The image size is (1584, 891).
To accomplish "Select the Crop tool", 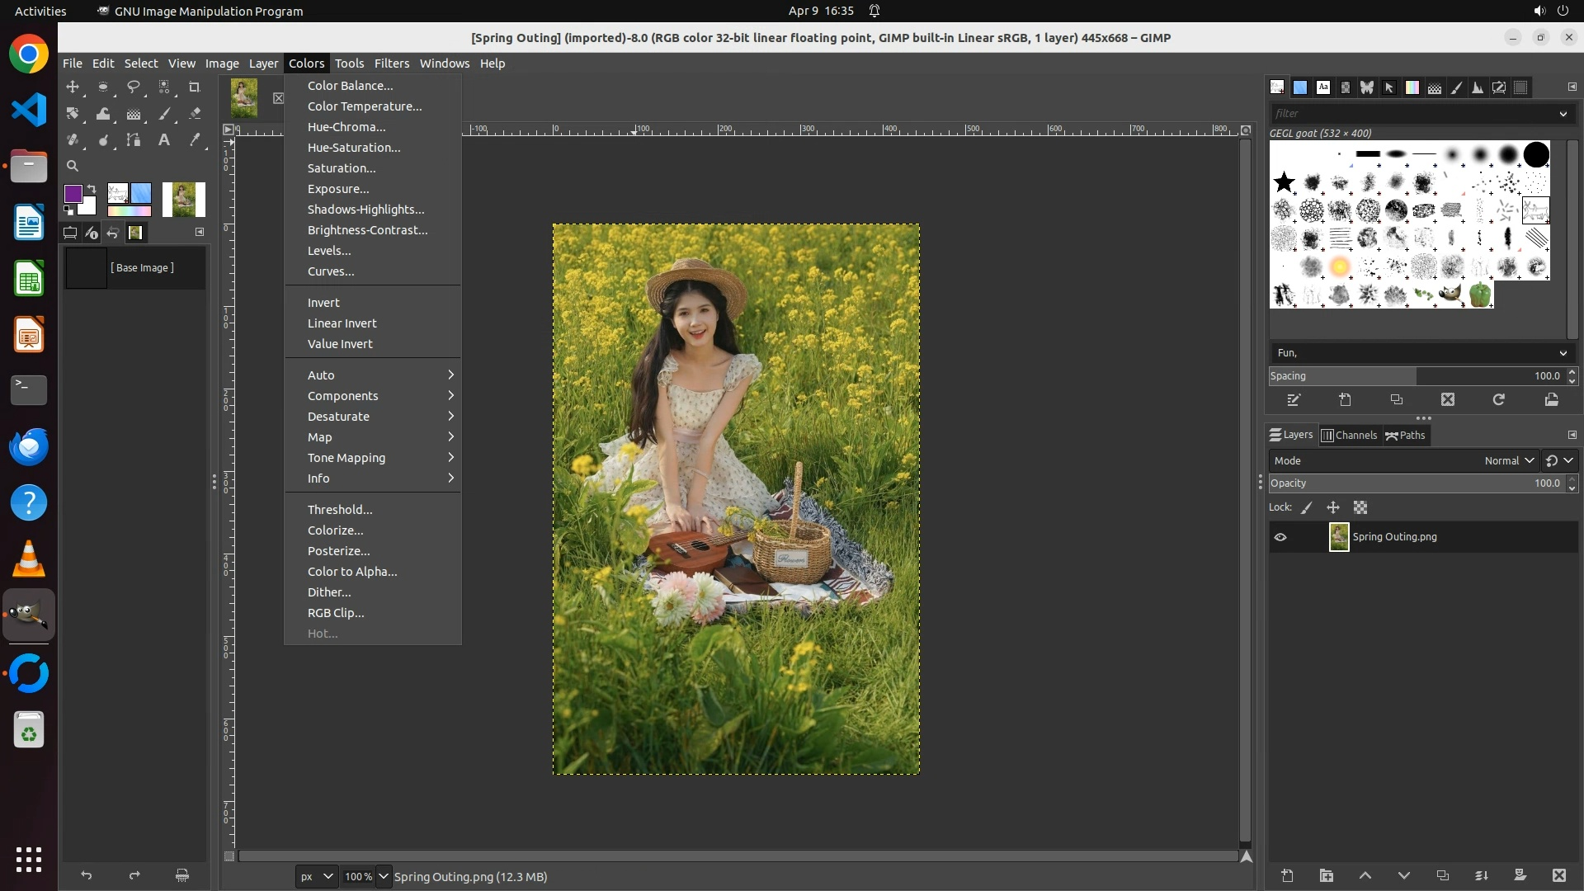I will point(195,87).
